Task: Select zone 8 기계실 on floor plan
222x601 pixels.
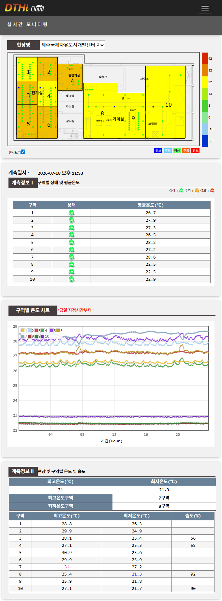Action: click(101, 111)
